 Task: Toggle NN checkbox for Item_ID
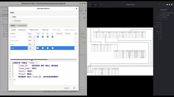(x=38, y=37)
